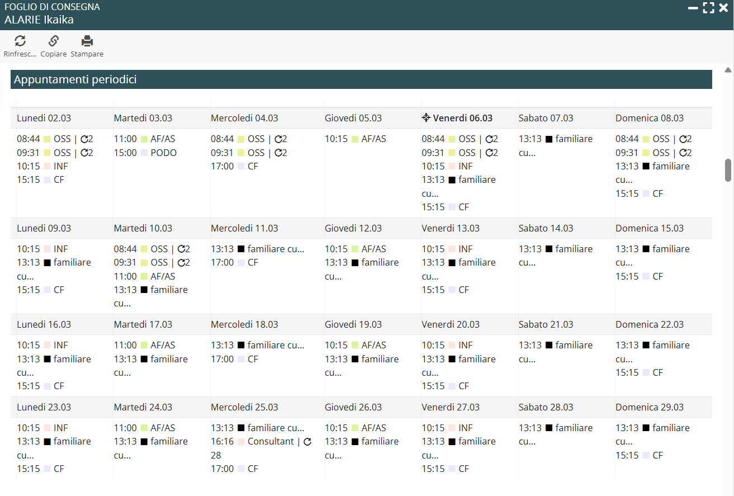Toggle fullscreen for the Foglio di consegna window
The height and width of the screenshot is (496, 734).
tap(708, 8)
